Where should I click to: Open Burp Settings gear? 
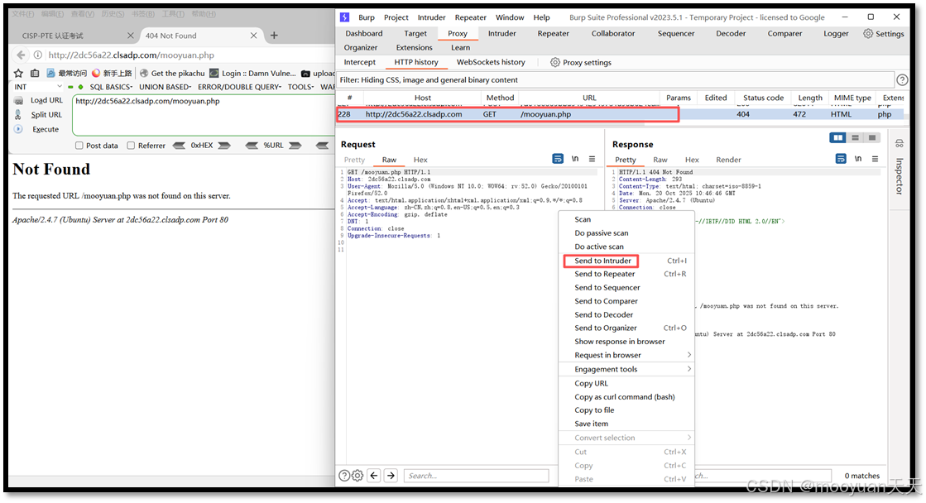coord(867,34)
